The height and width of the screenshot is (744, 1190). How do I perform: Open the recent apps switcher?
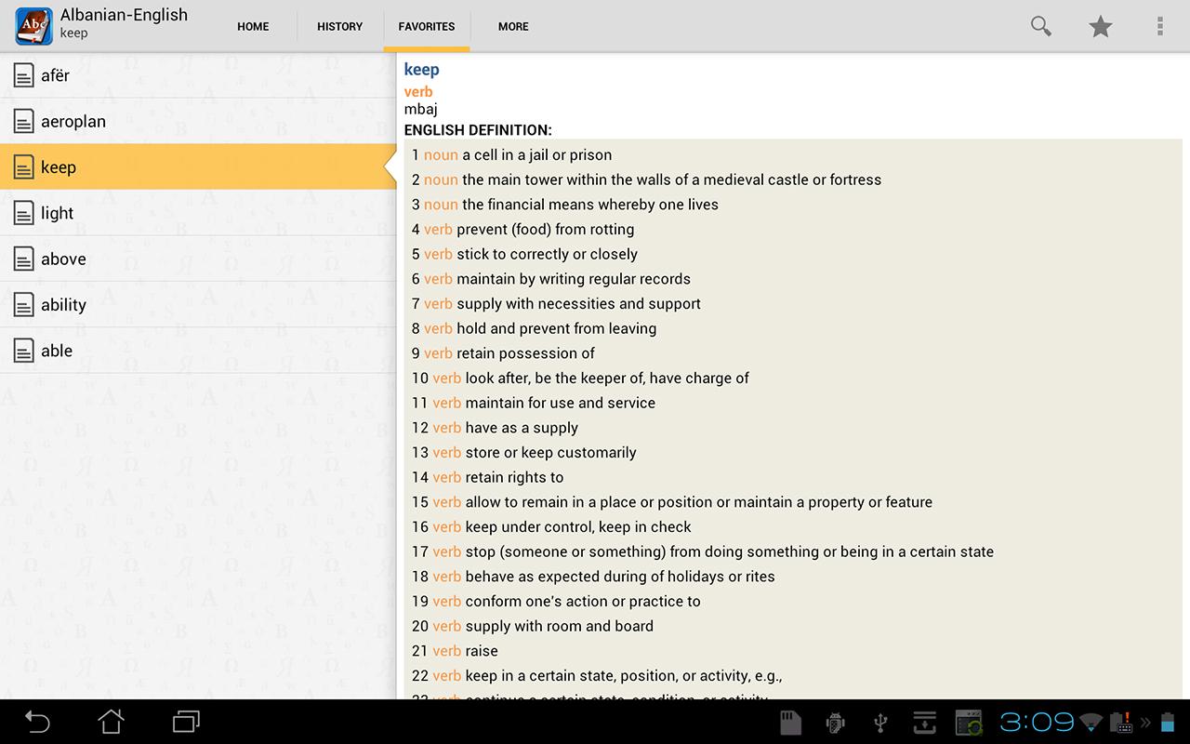[186, 722]
